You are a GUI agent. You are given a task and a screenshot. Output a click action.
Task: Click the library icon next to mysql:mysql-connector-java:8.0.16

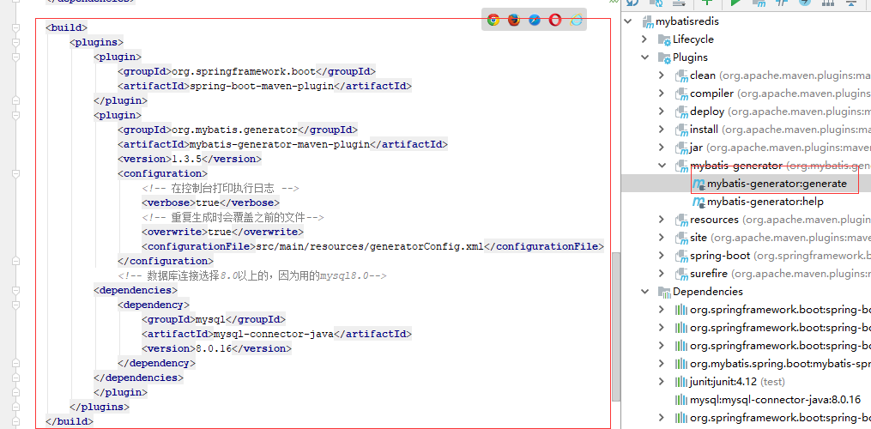(x=681, y=400)
